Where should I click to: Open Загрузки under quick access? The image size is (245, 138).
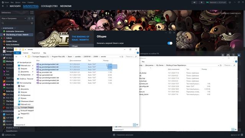coord(24,69)
